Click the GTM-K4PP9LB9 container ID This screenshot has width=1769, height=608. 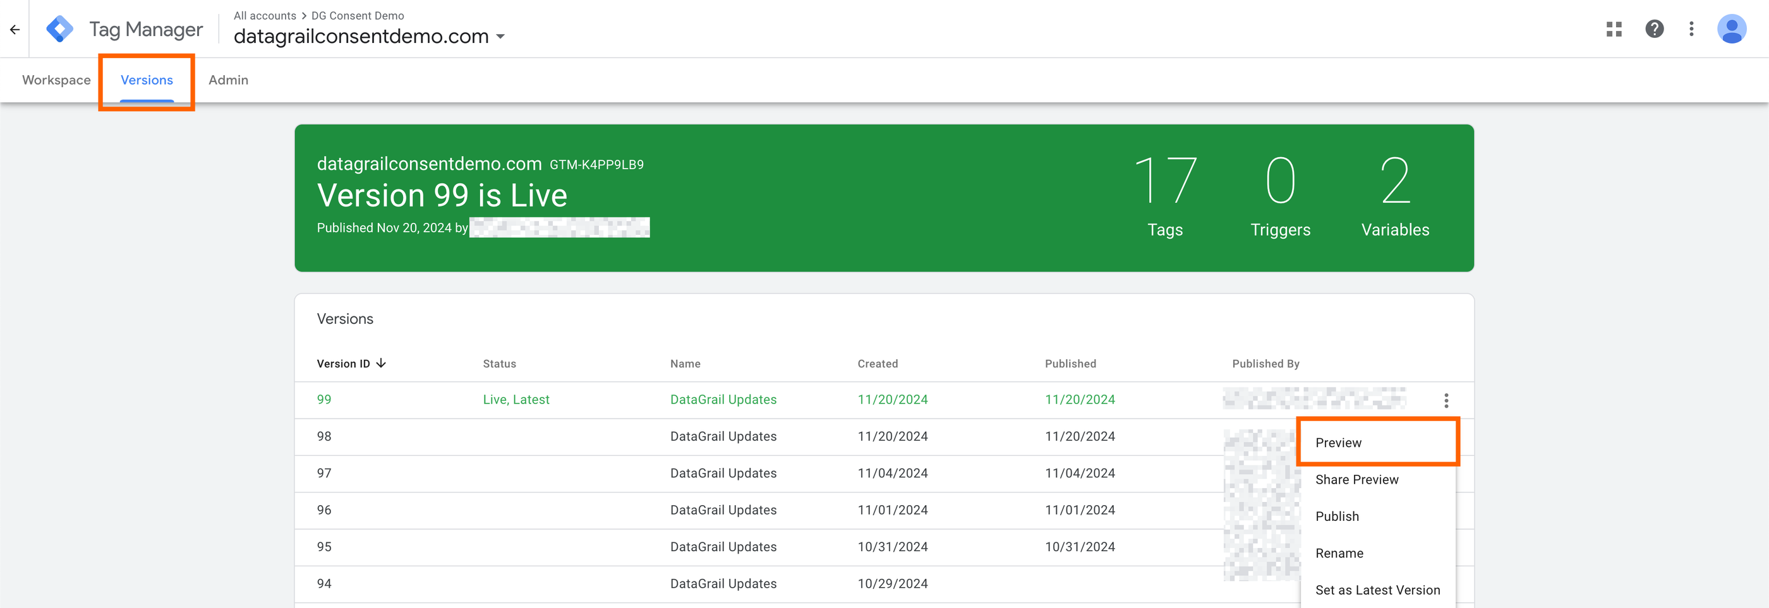[596, 165]
